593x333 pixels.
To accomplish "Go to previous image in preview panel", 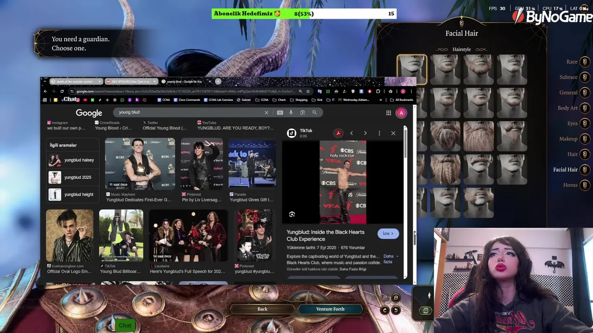I will pos(351,133).
